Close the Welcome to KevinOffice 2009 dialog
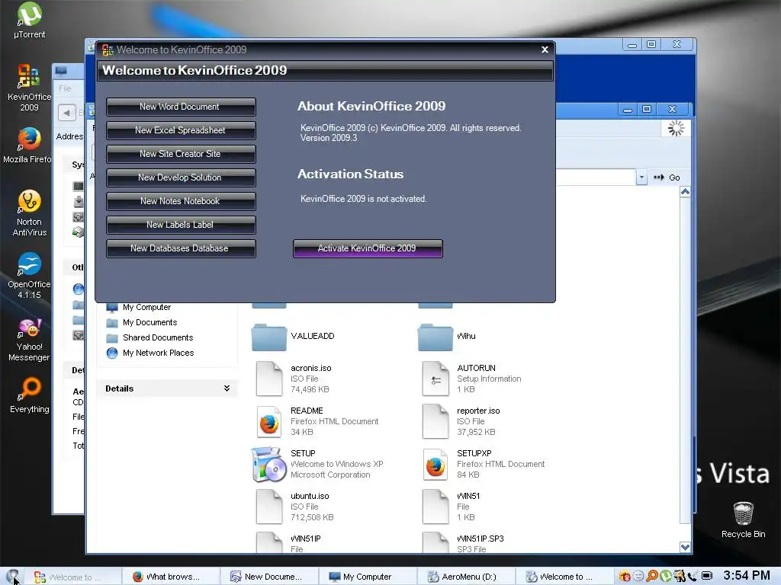This screenshot has width=781, height=585. (545, 50)
